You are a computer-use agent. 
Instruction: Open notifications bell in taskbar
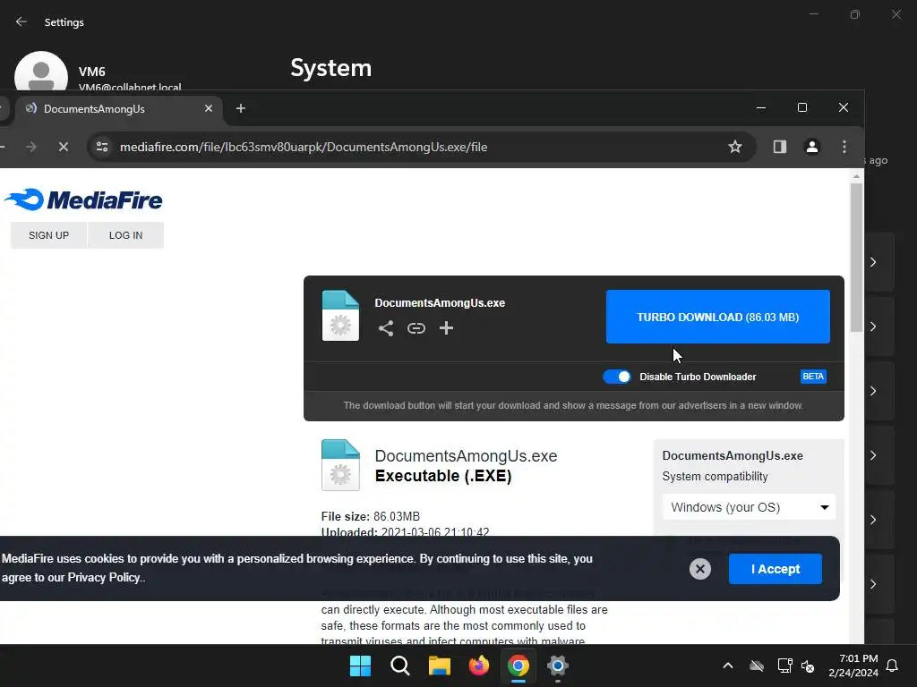pos(893,666)
